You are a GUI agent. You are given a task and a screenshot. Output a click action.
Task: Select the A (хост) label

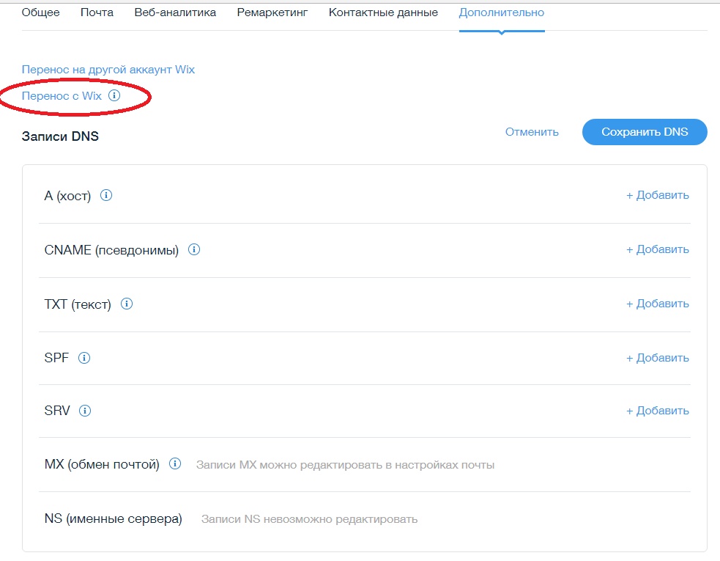(67, 196)
